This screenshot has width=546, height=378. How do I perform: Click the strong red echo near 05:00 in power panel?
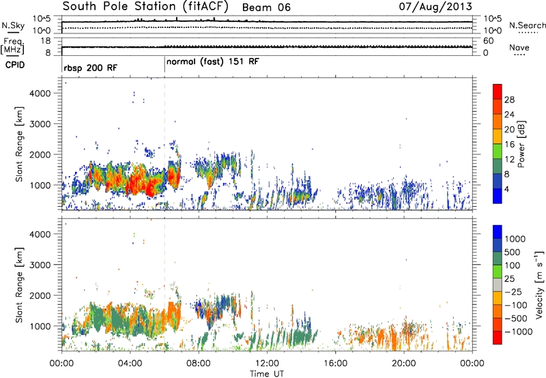(x=149, y=188)
